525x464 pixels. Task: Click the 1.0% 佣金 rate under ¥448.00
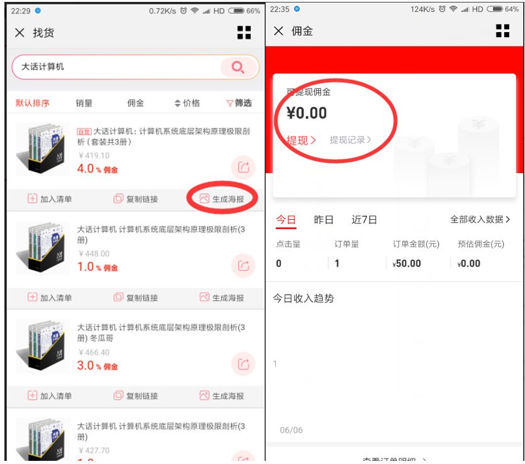click(x=98, y=267)
